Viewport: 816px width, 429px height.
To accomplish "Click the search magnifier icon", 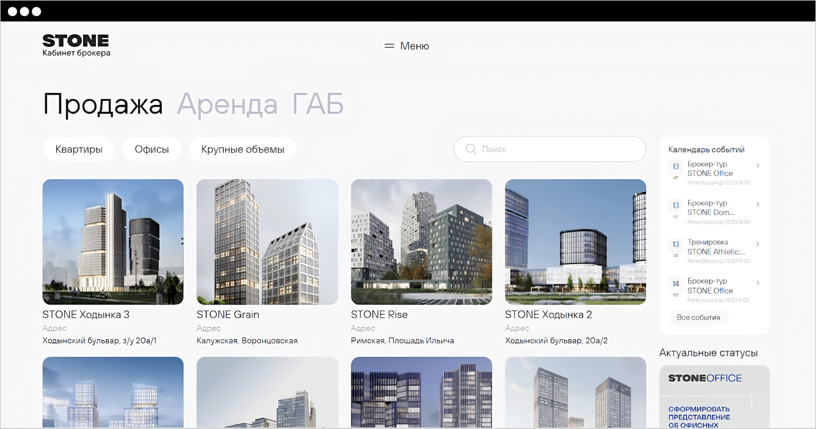I will [x=471, y=149].
